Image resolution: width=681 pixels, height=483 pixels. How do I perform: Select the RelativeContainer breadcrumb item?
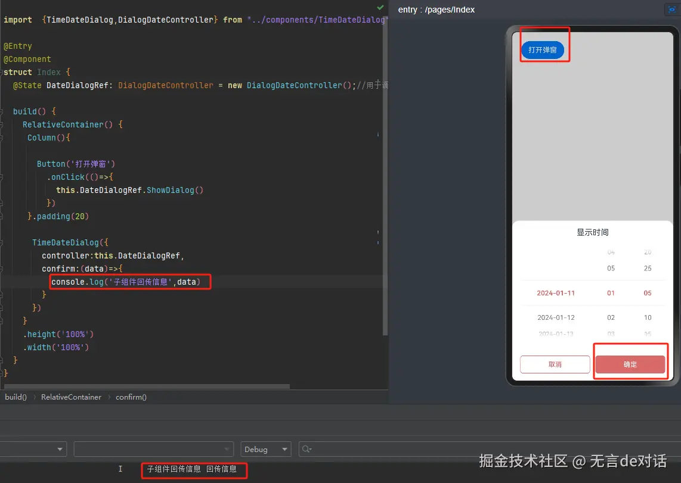click(x=71, y=397)
